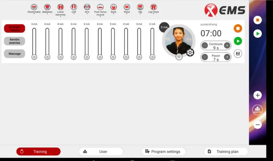
Task: Click the Leg flexor intensity slider knob
Action: (152, 57)
